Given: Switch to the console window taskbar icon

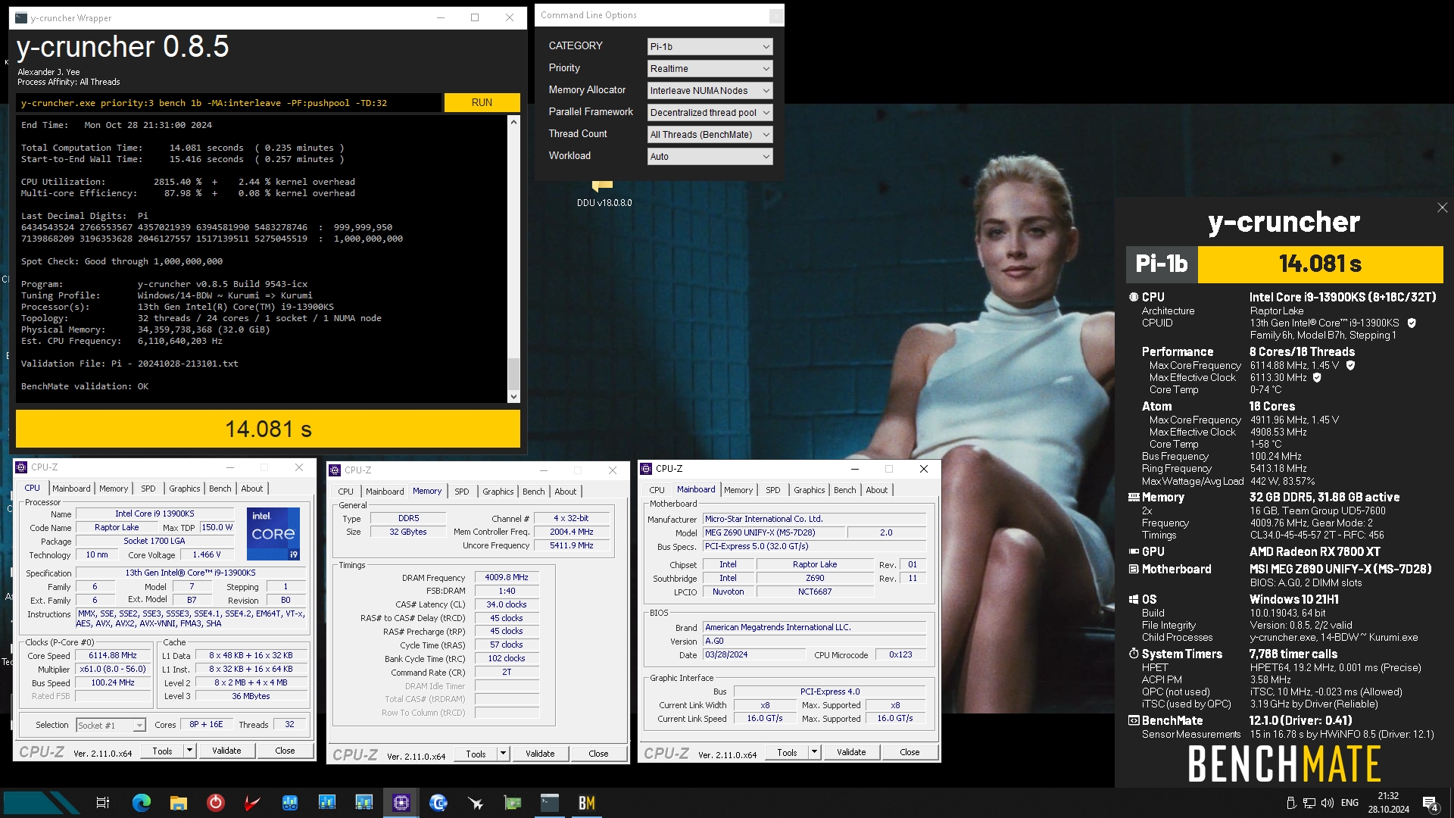Looking at the screenshot, I should (x=550, y=803).
